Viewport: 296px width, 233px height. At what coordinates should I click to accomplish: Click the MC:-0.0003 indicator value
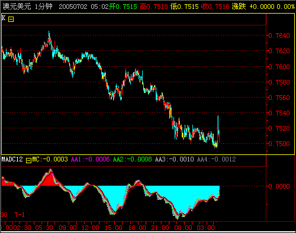50,159
